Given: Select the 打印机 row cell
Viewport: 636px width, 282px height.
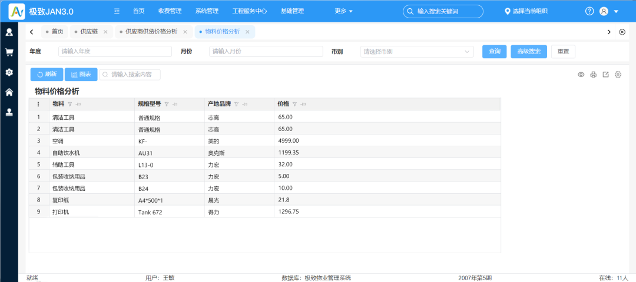Looking at the screenshot, I should point(92,211).
